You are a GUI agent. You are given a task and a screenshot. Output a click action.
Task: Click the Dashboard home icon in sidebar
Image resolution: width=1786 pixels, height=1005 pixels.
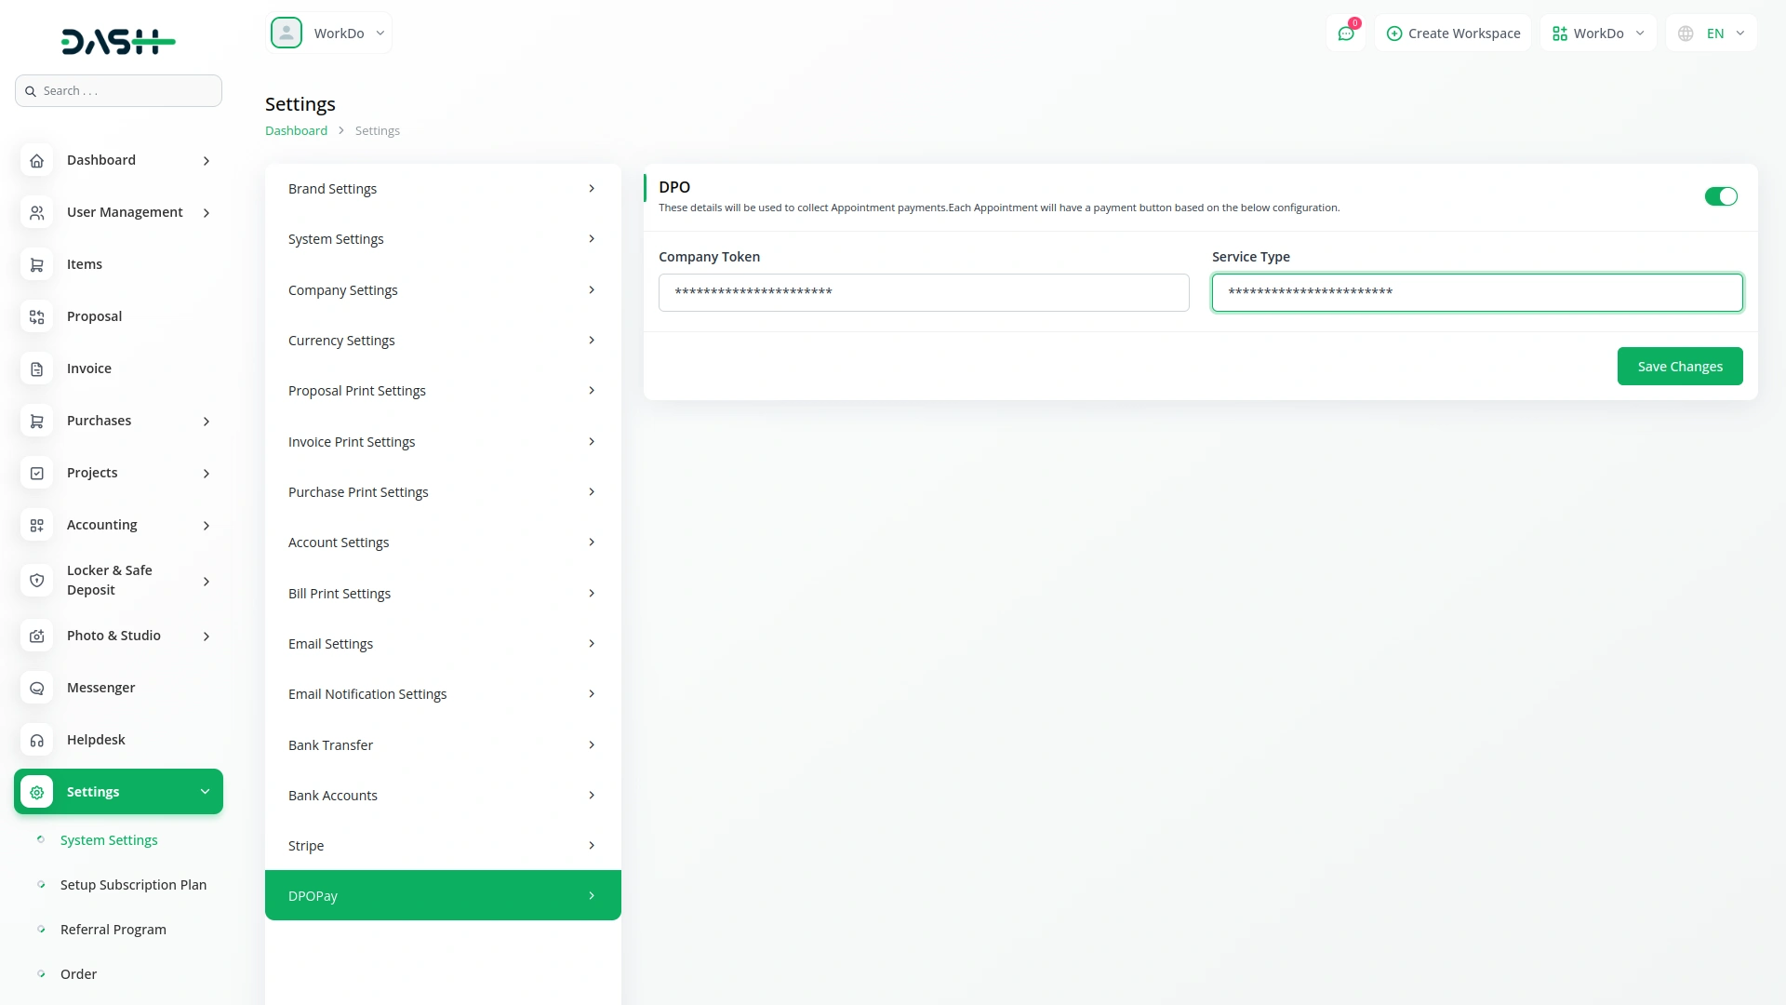(x=36, y=160)
